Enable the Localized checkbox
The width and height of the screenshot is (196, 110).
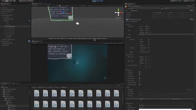(x=140, y=76)
